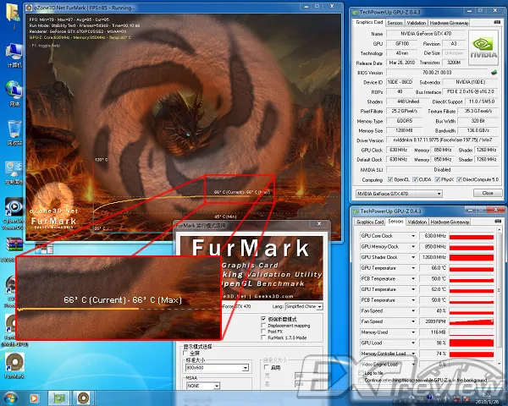Toggle FurMark 1.7.0 Mode checkbox
Screen dimensions: 508x406
pos(262,337)
